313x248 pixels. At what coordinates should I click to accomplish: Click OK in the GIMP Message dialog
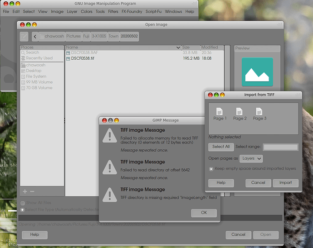click(x=204, y=213)
